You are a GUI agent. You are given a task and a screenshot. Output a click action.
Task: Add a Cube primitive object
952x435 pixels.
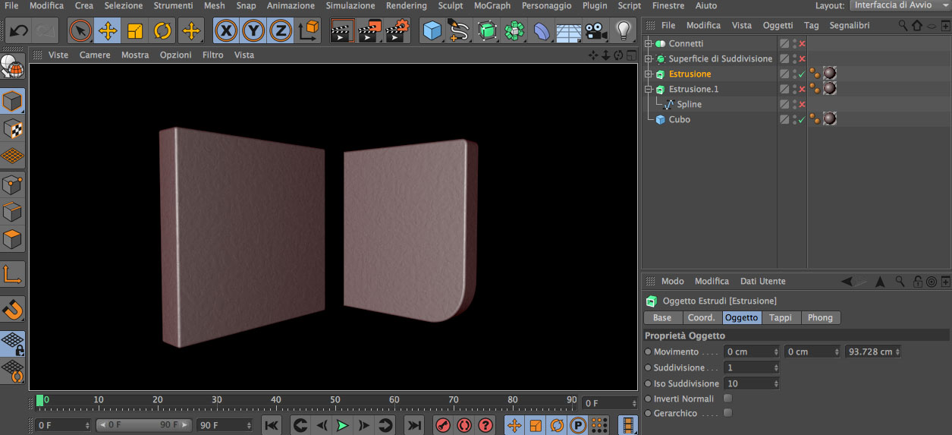click(x=432, y=31)
